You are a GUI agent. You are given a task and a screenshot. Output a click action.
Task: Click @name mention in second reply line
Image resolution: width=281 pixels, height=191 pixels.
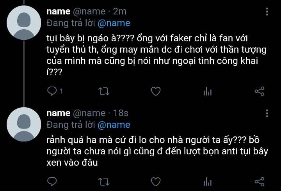coord(114,125)
